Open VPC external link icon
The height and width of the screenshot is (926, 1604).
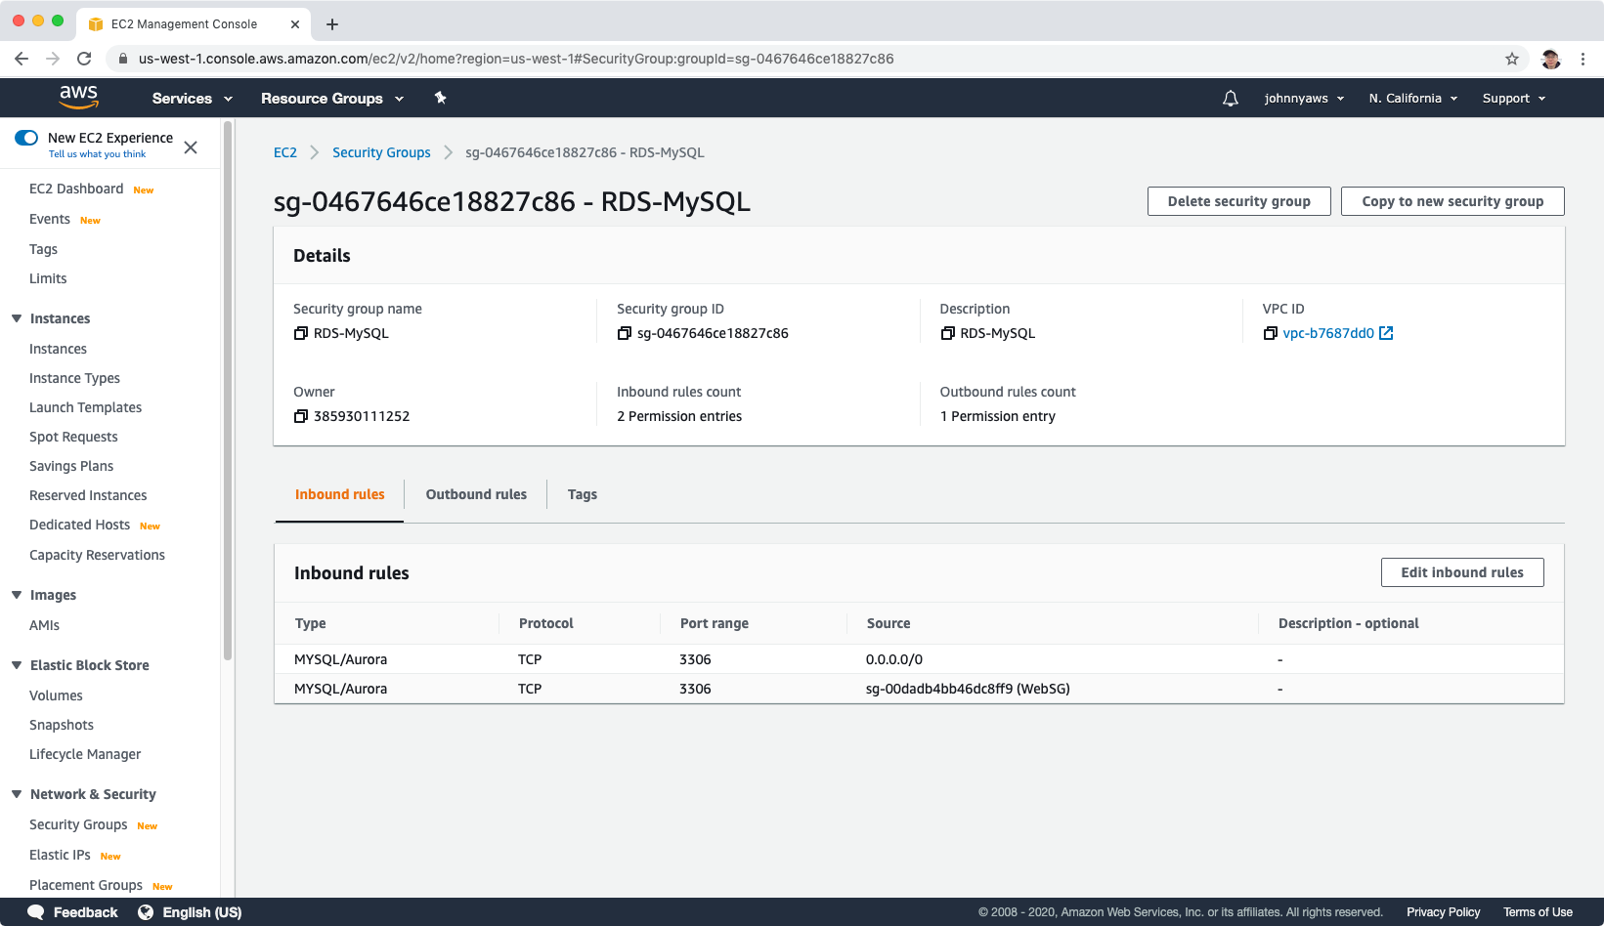pos(1386,333)
